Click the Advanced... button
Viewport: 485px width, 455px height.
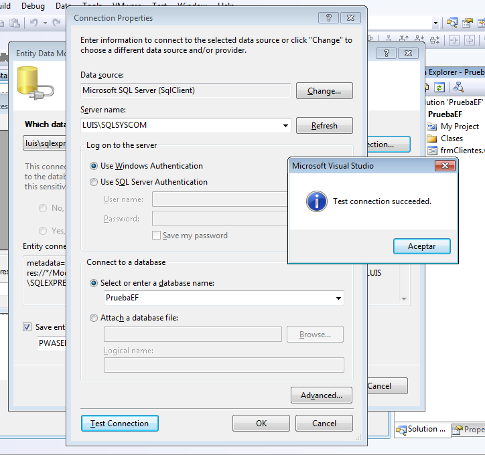(x=322, y=395)
